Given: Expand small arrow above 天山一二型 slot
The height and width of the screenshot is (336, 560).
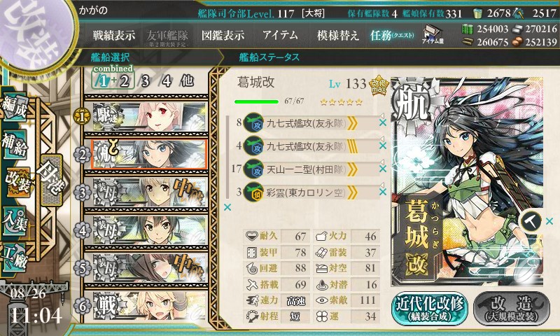Looking at the screenshot, I should click(381, 162).
